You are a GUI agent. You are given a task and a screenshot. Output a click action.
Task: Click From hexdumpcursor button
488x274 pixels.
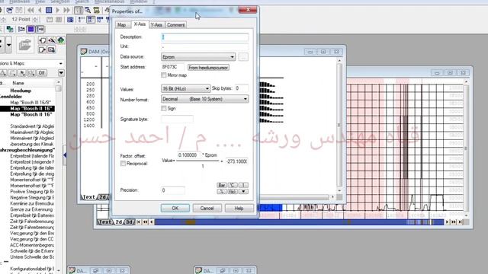(208, 68)
